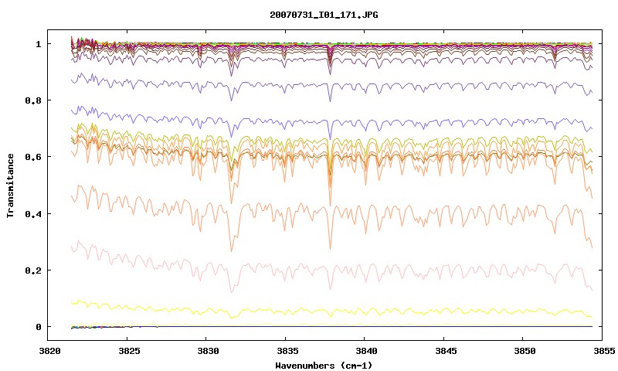Click the x-axis tick label 3835

[x=287, y=351]
